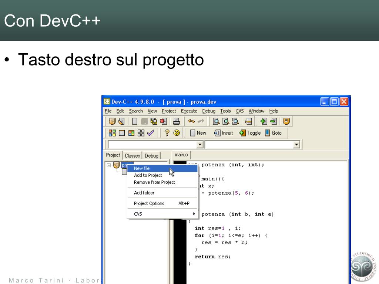
Task: Click Rebuild All grey squares icon
Action: point(141,133)
